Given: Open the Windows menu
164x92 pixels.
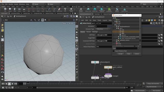Looking at the screenshot, I should click(x=22, y=4).
